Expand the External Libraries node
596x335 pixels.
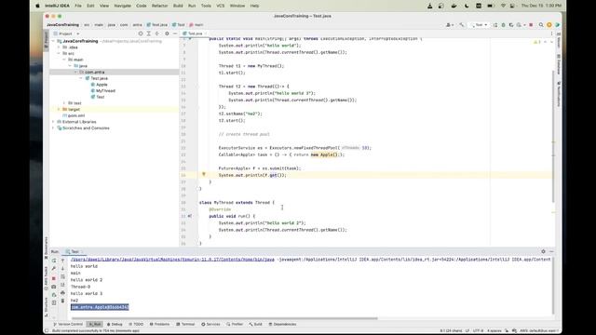pyautogui.click(x=53, y=122)
